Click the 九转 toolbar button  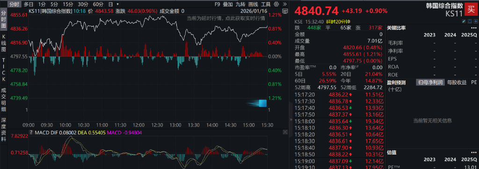pos(240,4)
